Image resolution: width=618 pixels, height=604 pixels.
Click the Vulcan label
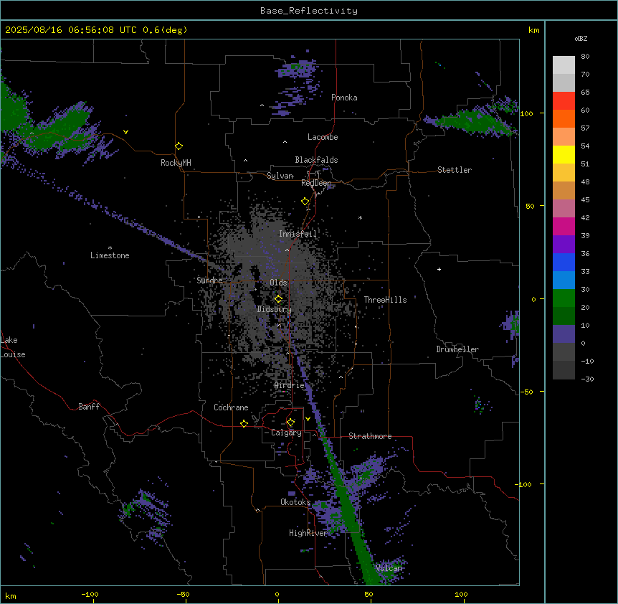pos(389,568)
